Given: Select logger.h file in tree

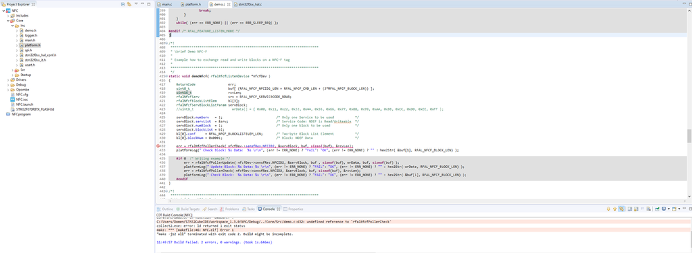Looking at the screenshot, I should (x=31, y=35).
